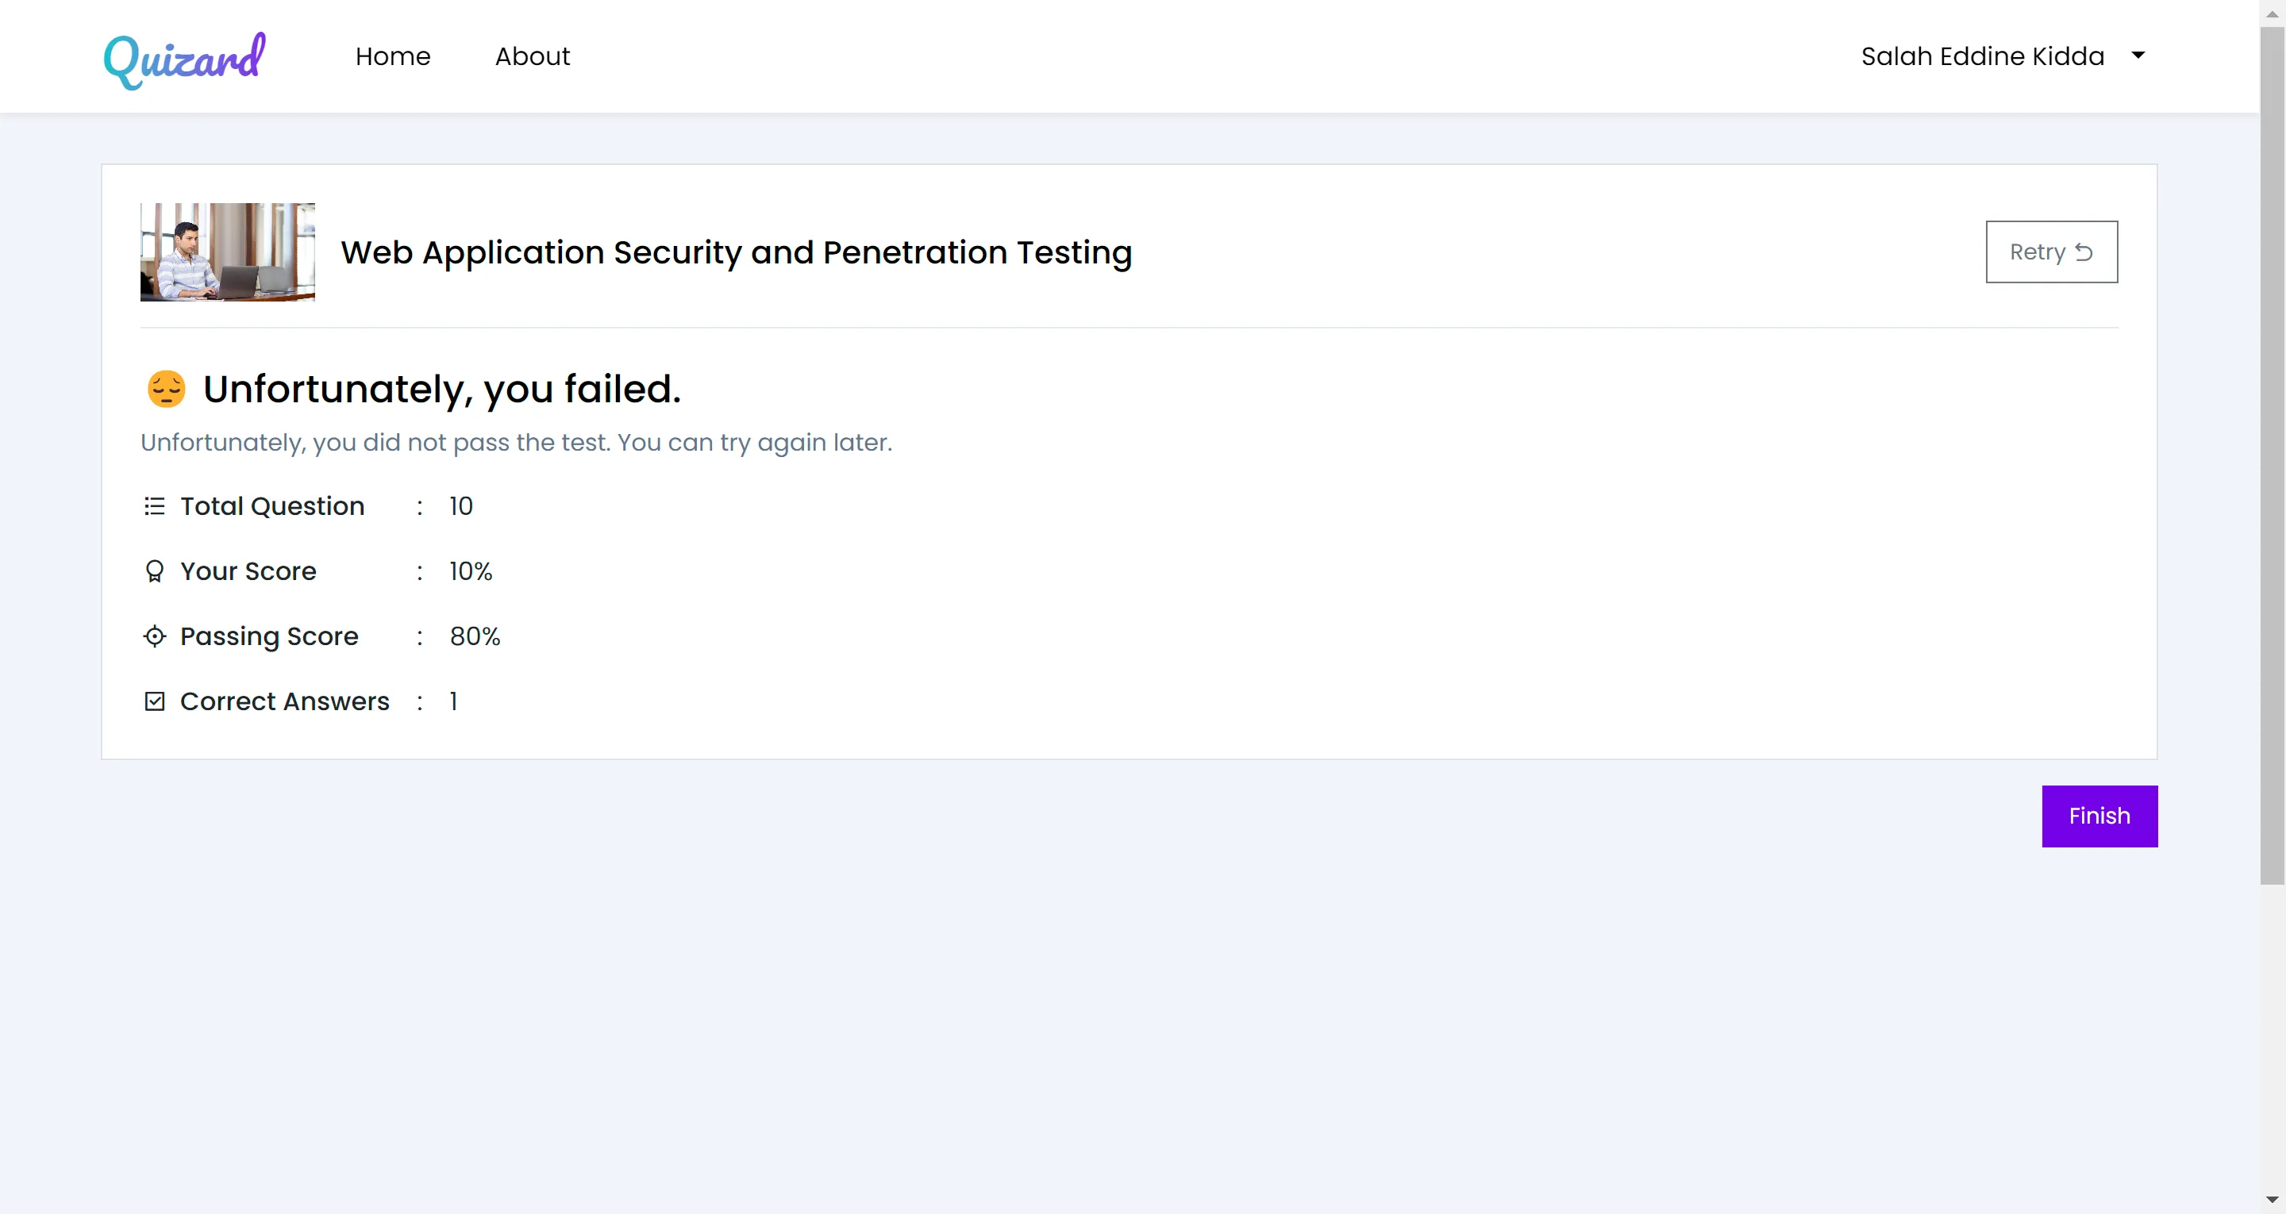Click the Quizard logo
The image size is (2286, 1214).
click(x=185, y=60)
